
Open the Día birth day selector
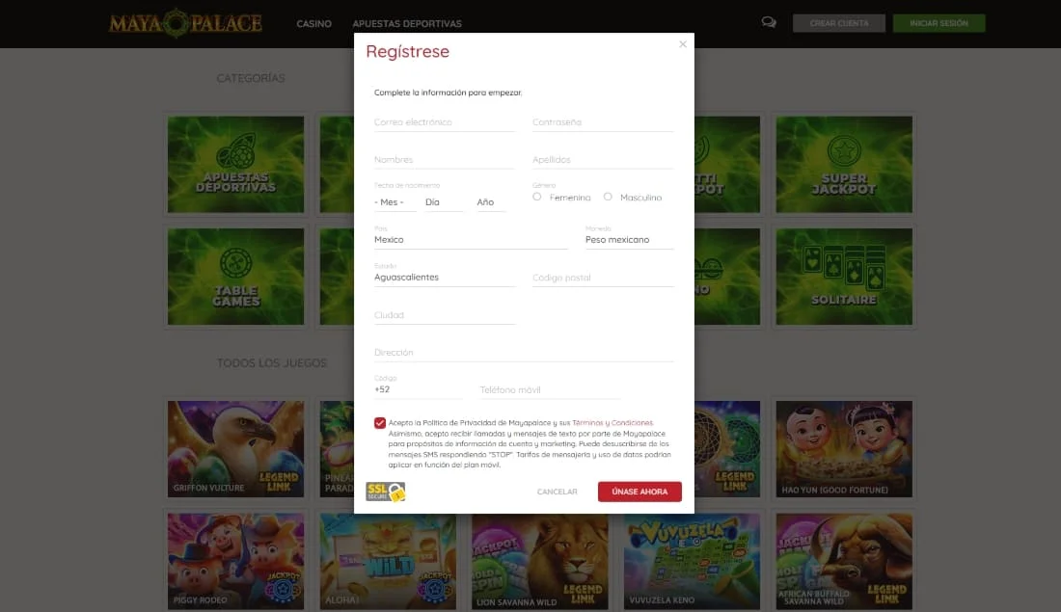point(433,202)
